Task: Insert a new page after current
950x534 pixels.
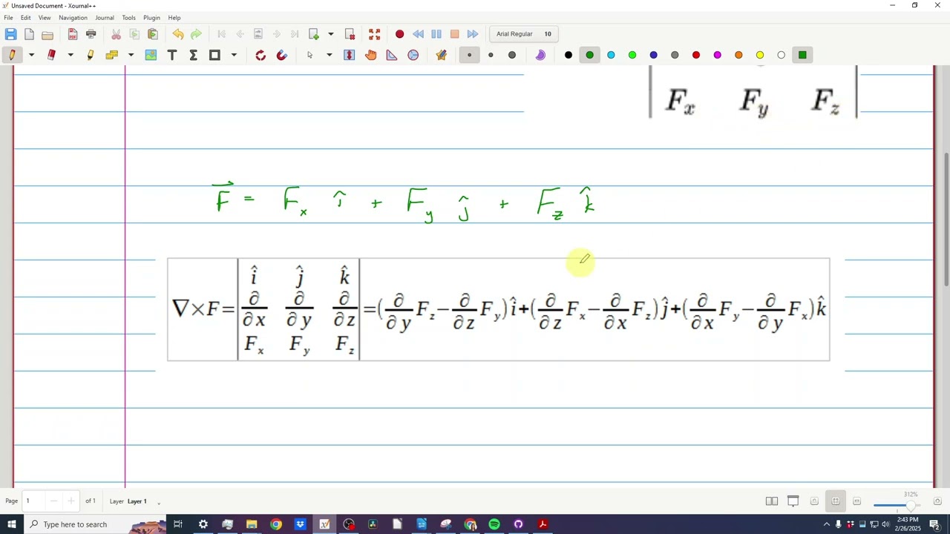Action: tap(314, 34)
